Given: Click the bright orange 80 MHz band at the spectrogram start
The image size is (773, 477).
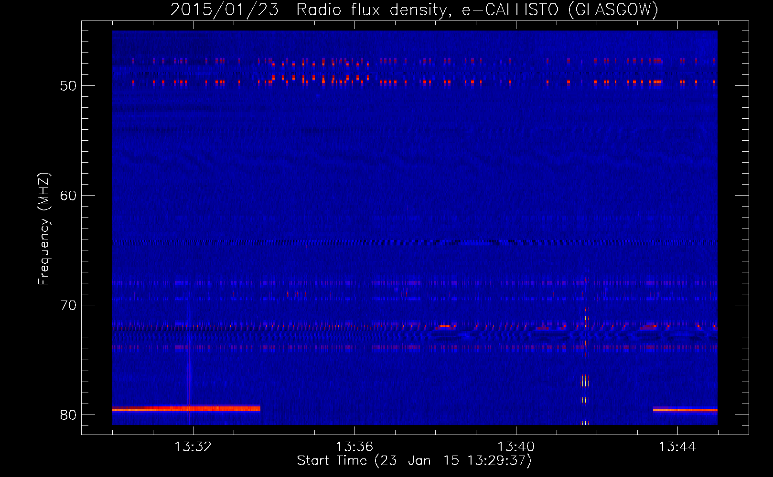Looking at the screenshot, I should [186, 408].
